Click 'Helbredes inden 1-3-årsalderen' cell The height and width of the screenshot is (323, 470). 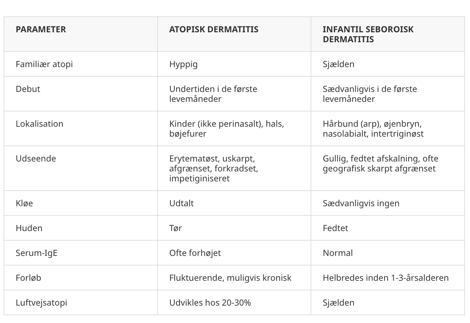click(386, 278)
